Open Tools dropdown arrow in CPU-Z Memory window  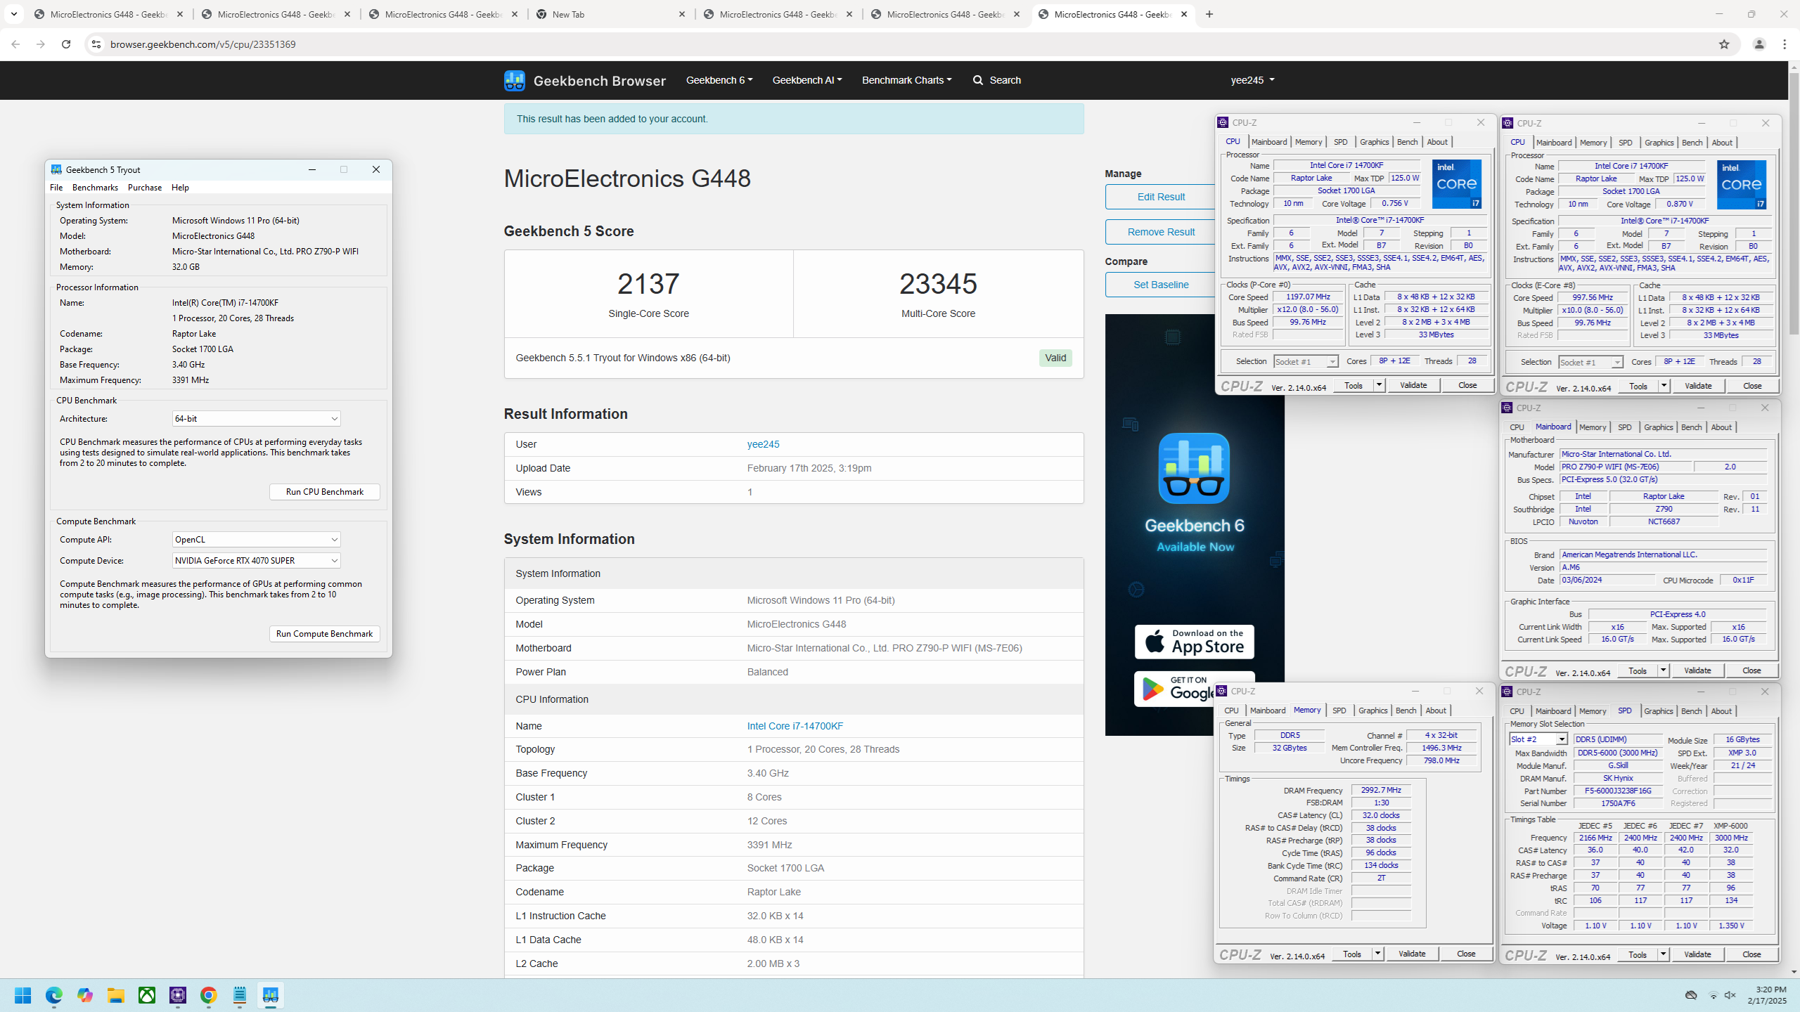[1377, 954]
